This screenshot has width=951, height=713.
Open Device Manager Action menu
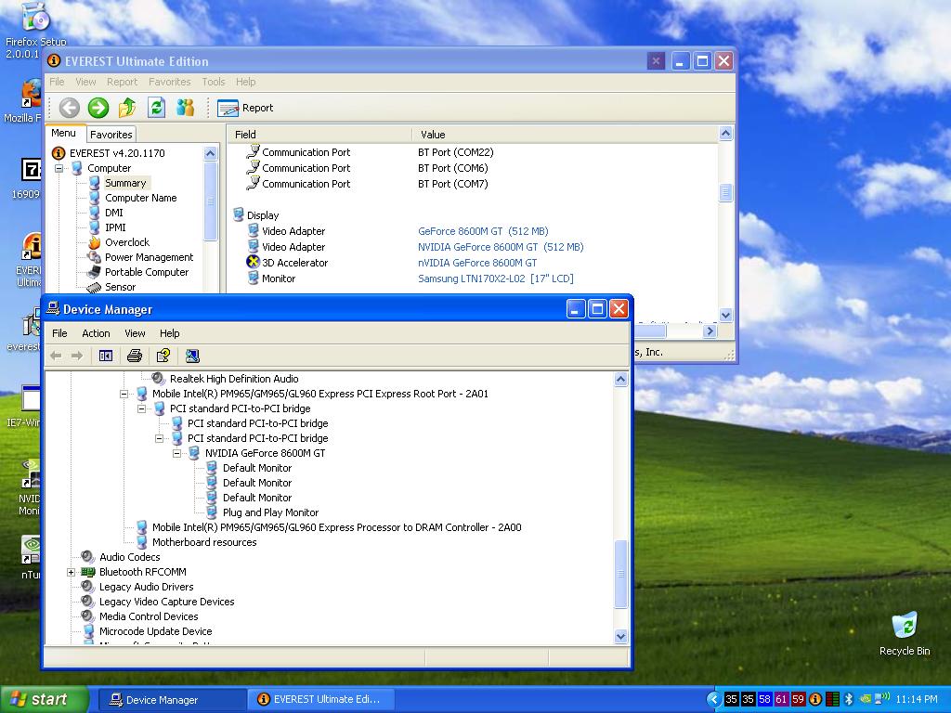click(96, 333)
